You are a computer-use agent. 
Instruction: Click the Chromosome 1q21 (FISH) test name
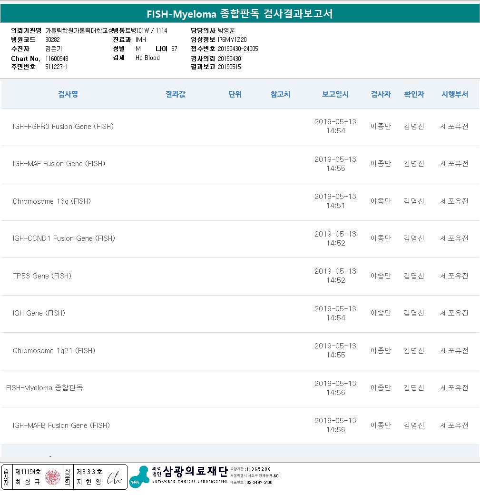(54, 351)
